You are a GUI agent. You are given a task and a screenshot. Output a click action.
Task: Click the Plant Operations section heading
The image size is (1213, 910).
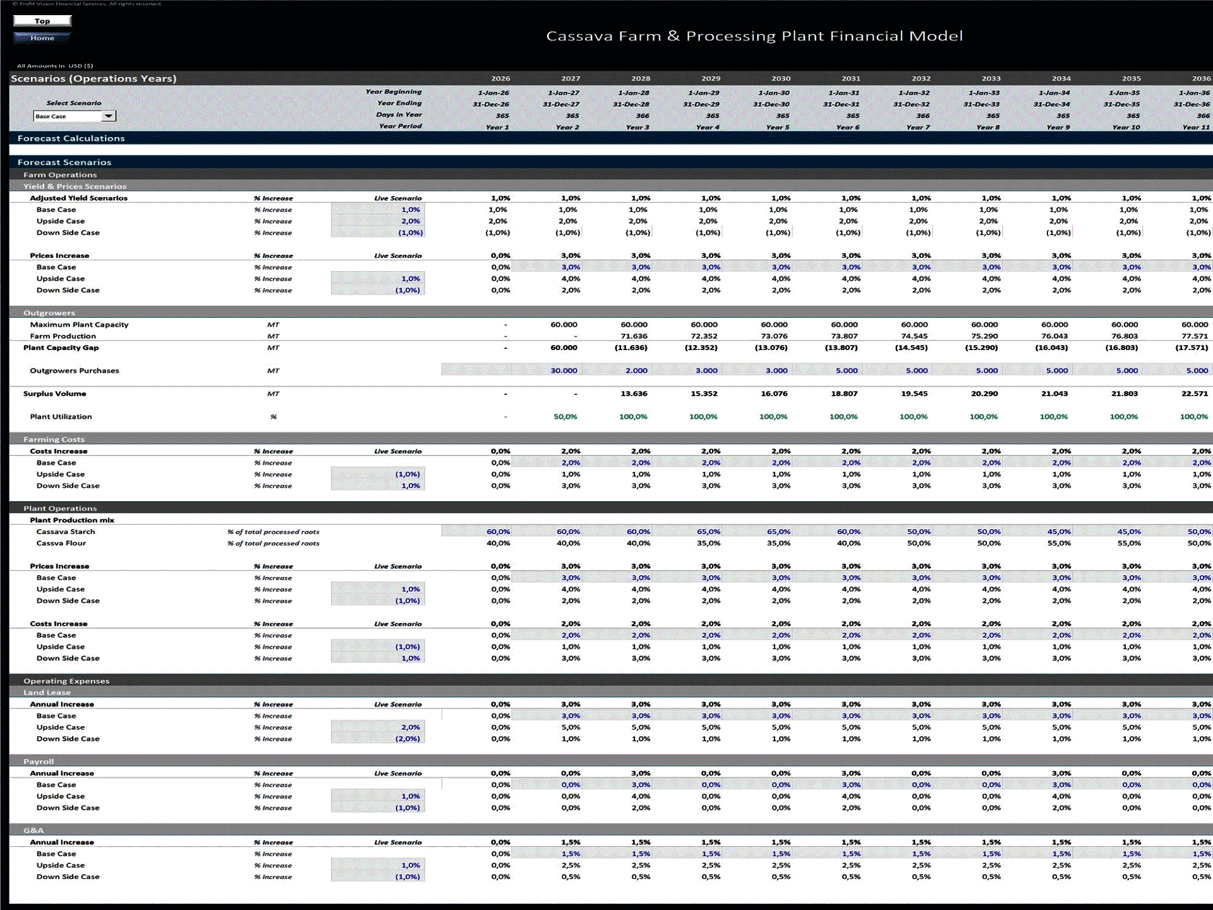point(60,508)
